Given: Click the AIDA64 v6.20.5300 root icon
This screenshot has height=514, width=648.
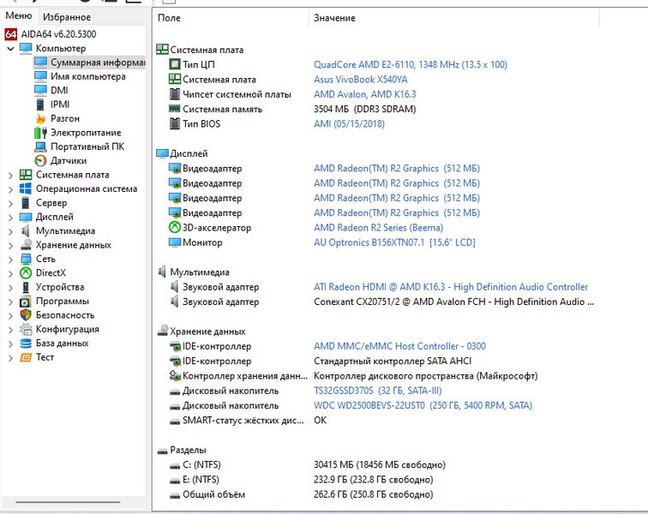Looking at the screenshot, I should 10,34.
